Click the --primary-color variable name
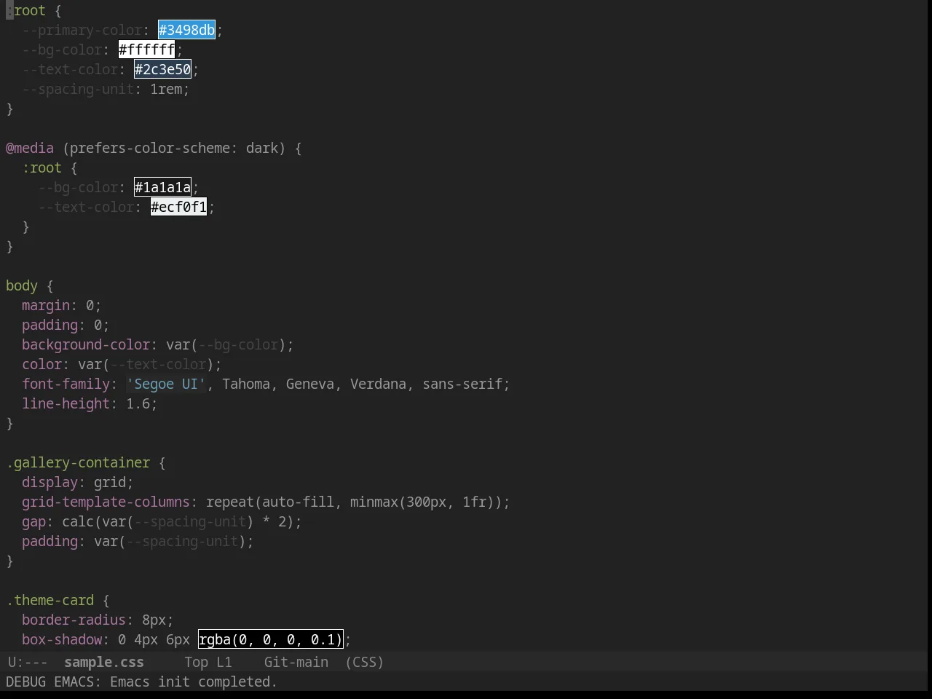Screen dimensions: 932x699 click(x=82, y=30)
